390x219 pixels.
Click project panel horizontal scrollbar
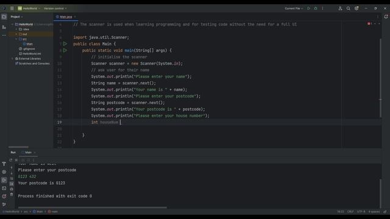[18, 147]
